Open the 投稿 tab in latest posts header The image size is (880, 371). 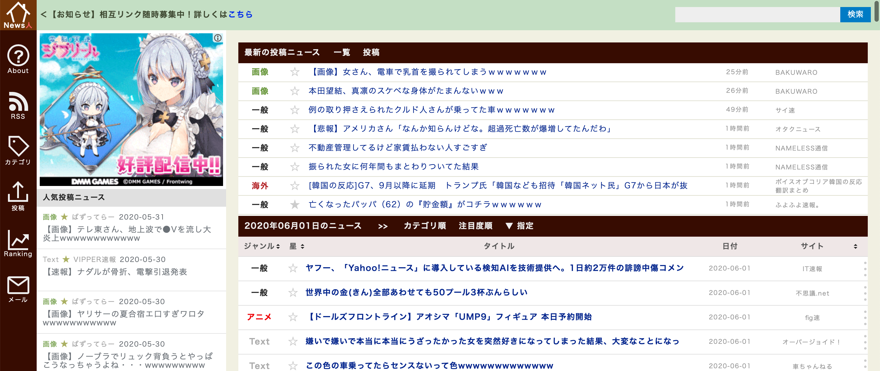coord(371,53)
